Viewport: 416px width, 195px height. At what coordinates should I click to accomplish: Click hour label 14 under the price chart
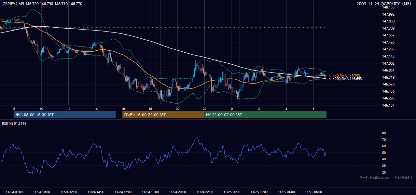[96, 109]
